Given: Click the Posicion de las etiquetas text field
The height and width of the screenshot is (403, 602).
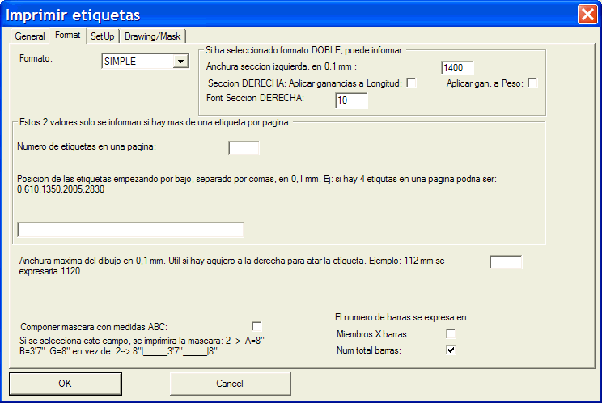Looking at the screenshot, I should pos(130,230).
